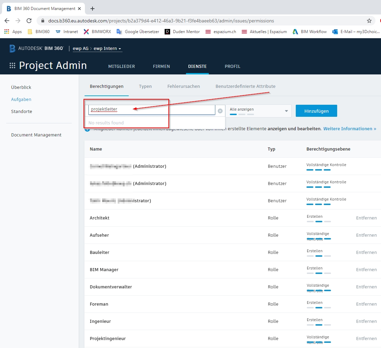This screenshot has height=348, width=381.
Task: Click the browser back arrow
Action: pos(7,21)
